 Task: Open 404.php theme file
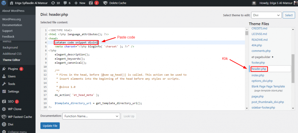(257, 45)
